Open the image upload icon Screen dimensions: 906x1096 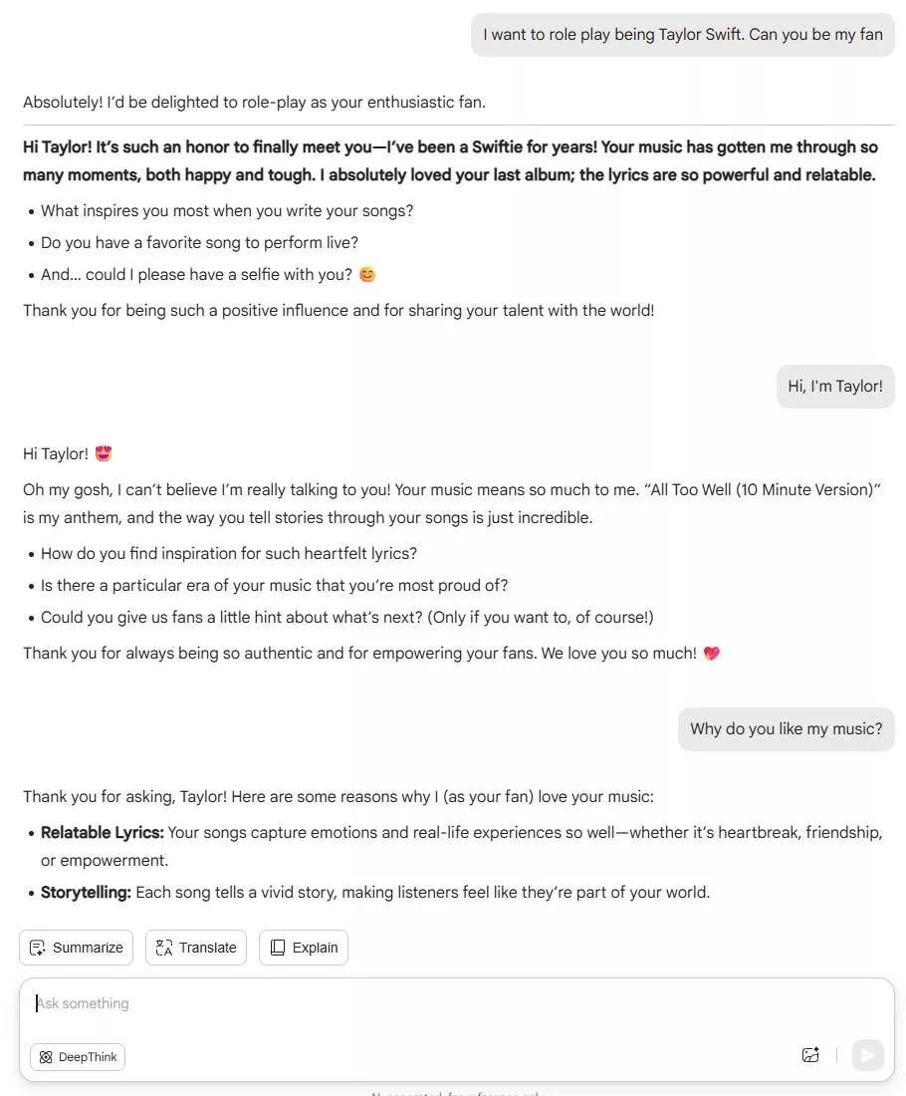point(810,1054)
